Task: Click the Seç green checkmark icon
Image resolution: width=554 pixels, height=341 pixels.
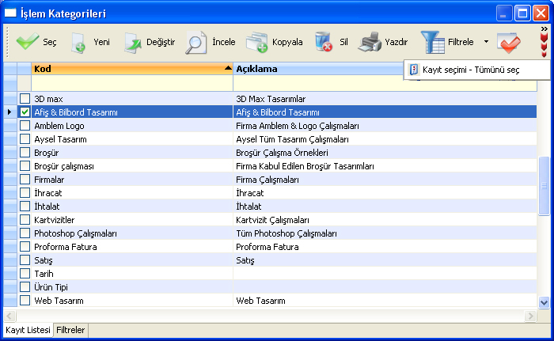Action: click(x=28, y=42)
